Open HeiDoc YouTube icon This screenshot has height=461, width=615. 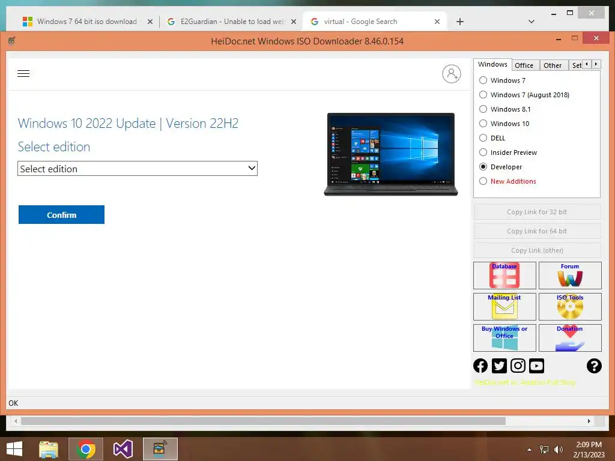point(536,366)
